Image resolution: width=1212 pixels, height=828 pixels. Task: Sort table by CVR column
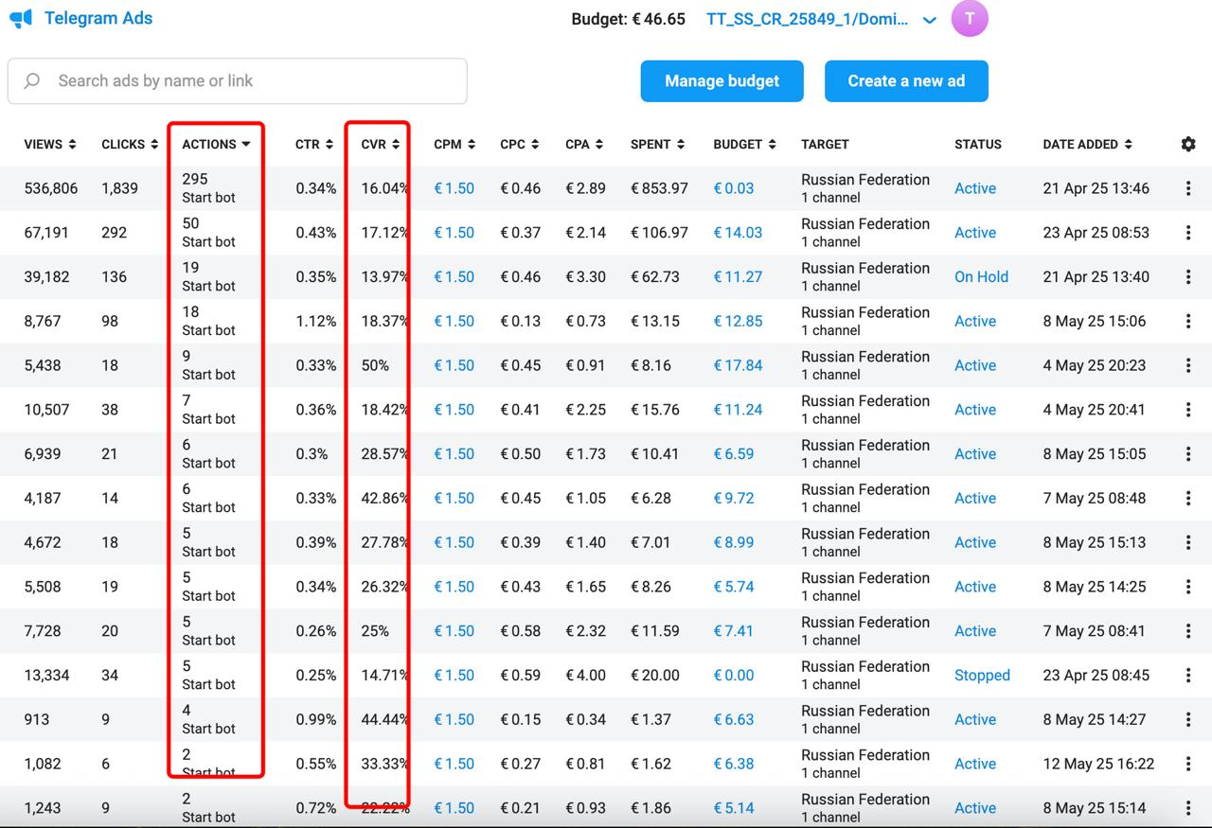point(380,145)
